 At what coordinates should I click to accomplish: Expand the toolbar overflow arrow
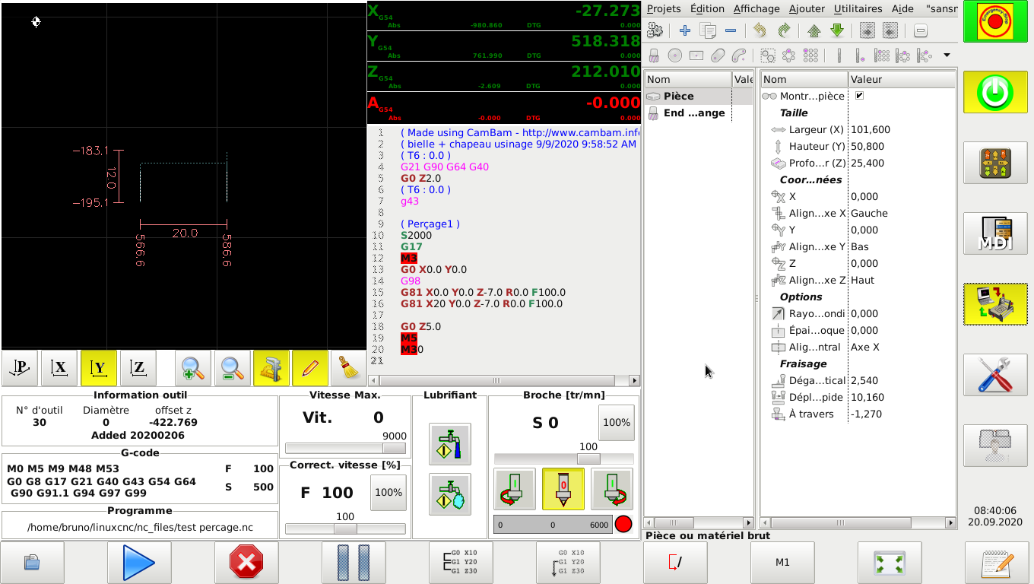947,56
